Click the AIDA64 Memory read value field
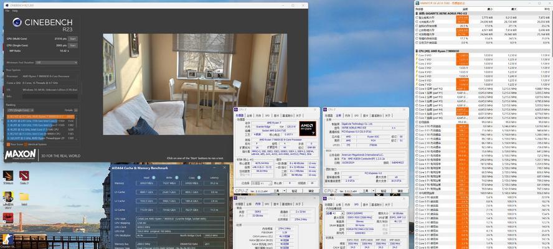The width and height of the screenshot is (553, 249). coord(146,184)
